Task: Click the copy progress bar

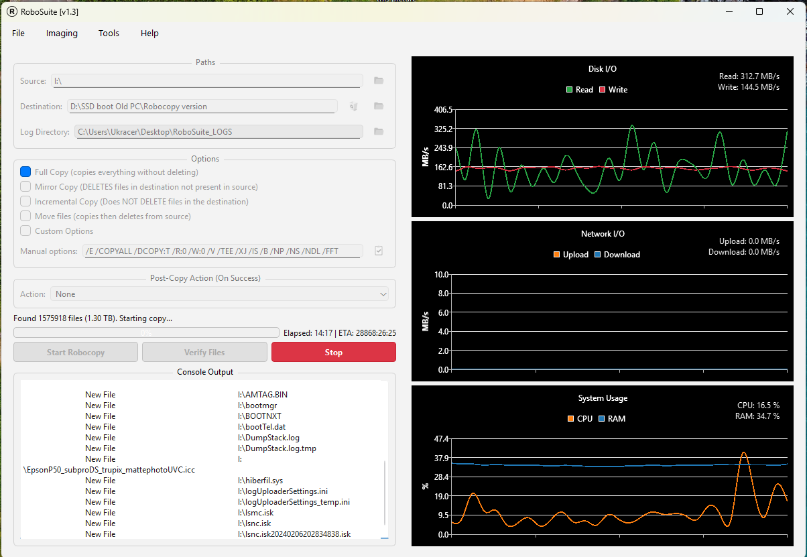Action: pyautogui.click(x=146, y=332)
